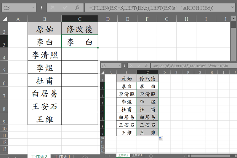Viewport: 237px width, 158px height.
Task: Click the fx icon in the small inset window
Action: [146, 66]
